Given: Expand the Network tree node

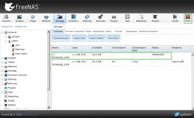Looking at the screenshot, I should pos(2,67).
